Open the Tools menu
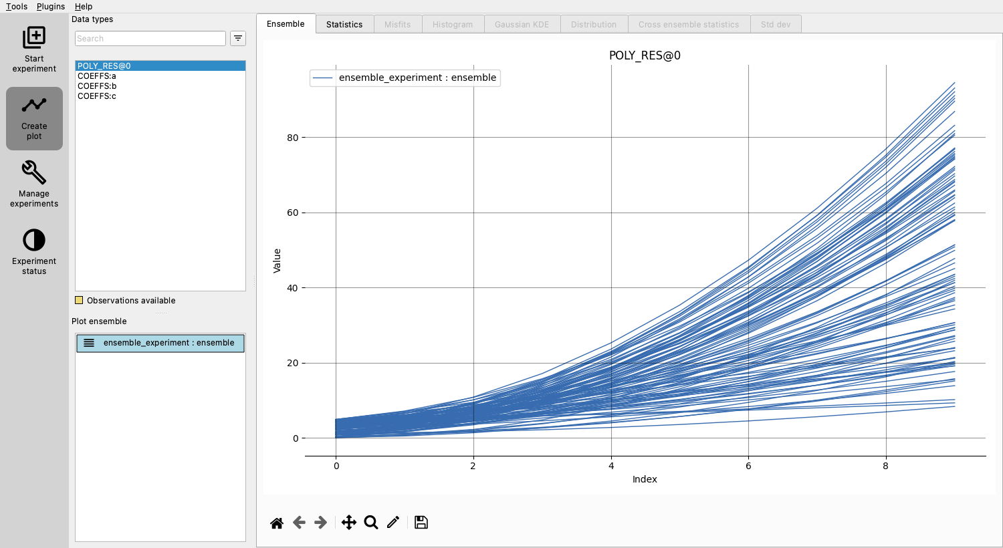 [17, 7]
